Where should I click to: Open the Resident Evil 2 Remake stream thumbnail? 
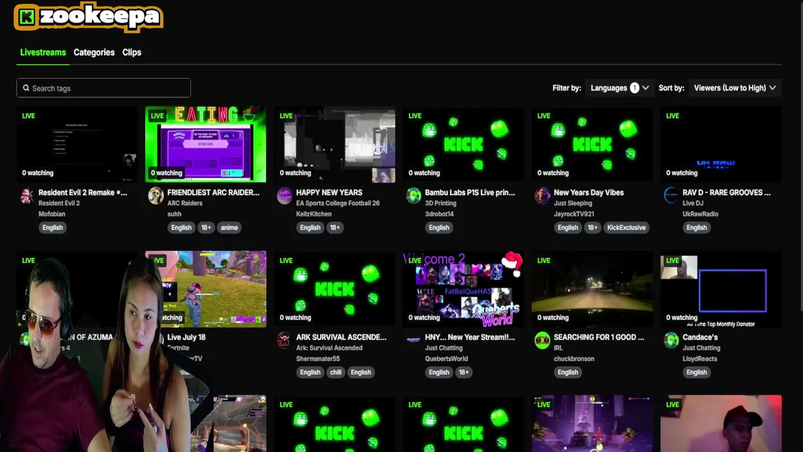click(x=77, y=144)
